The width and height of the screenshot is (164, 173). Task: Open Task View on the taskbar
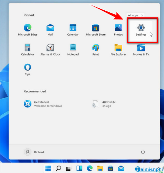click(69, 168)
